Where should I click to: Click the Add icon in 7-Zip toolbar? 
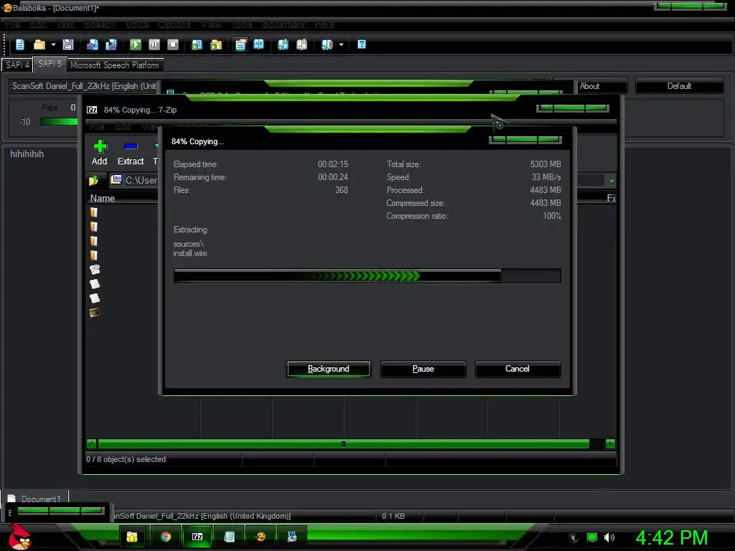[x=99, y=153]
